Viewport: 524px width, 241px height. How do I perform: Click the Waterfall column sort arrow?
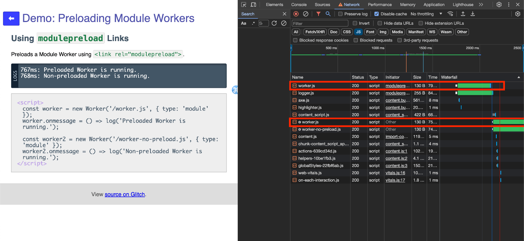pyautogui.click(x=519, y=77)
